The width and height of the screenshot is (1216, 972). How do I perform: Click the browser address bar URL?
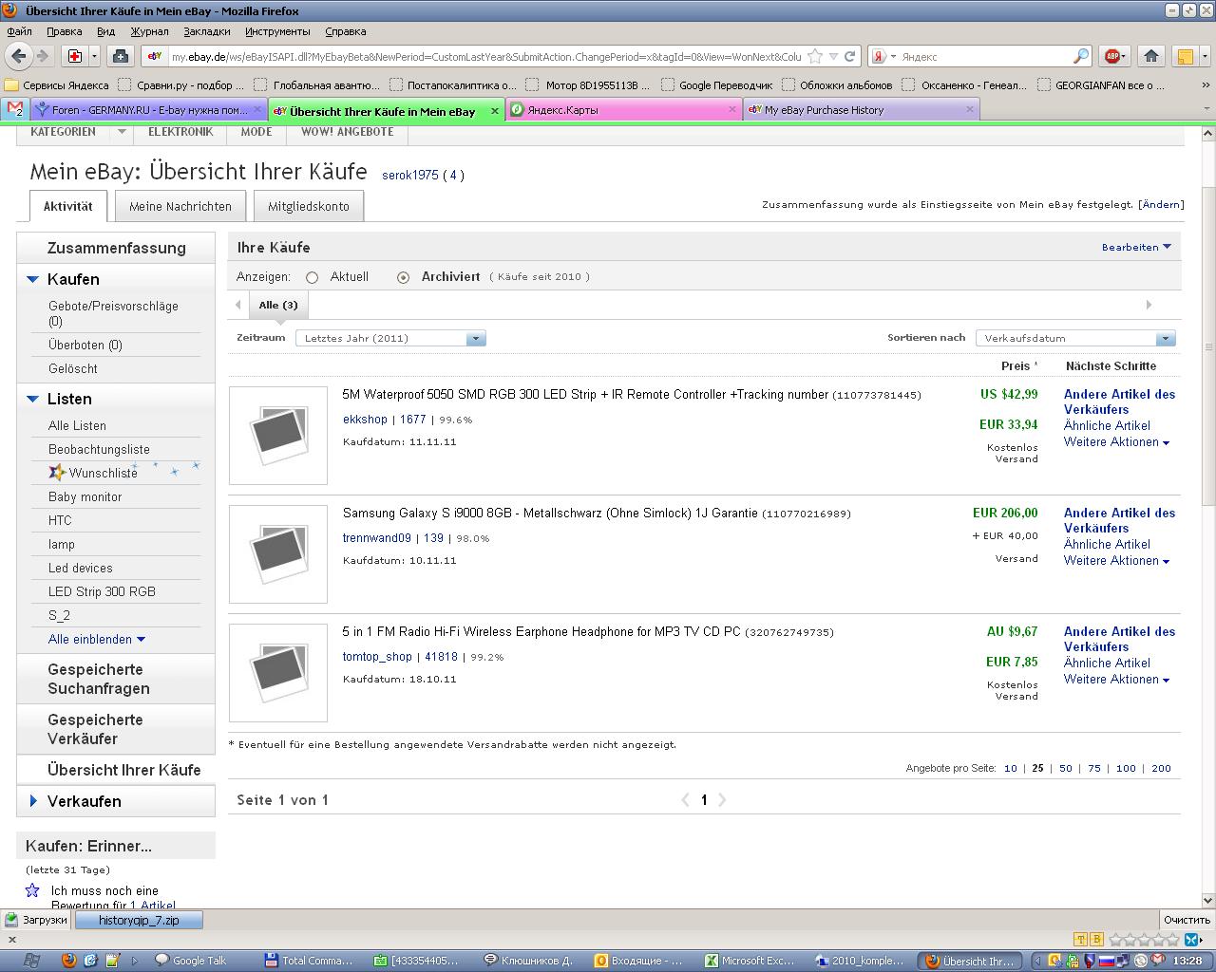click(x=485, y=57)
